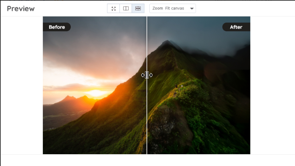Viewport: 295px width, 166px height.
Task: Click the left arrow on the comparison handle
Action: click(143, 75)
